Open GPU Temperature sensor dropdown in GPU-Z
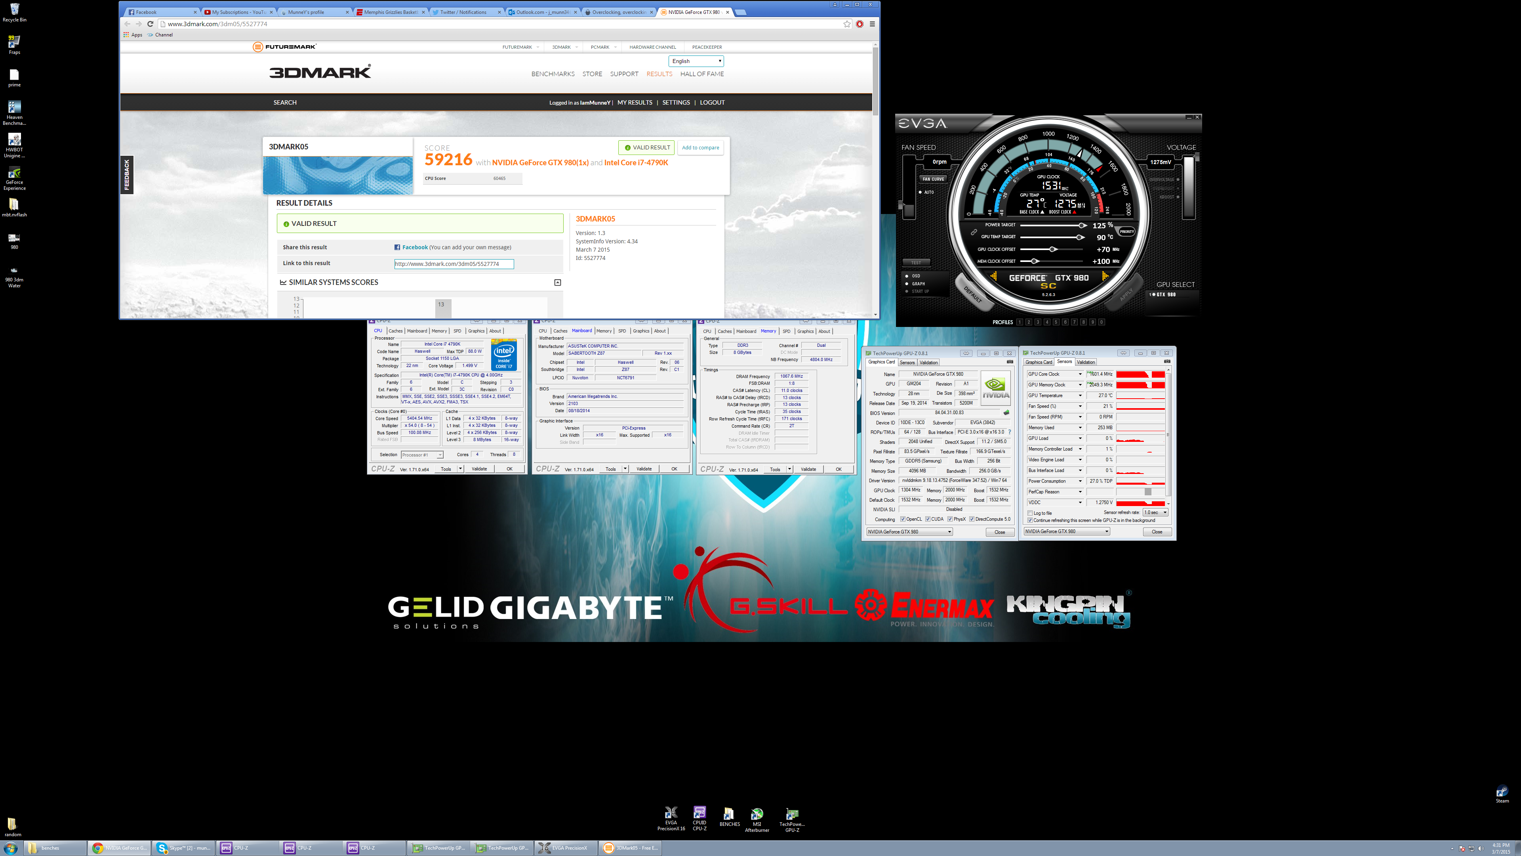 (1080, 395)
